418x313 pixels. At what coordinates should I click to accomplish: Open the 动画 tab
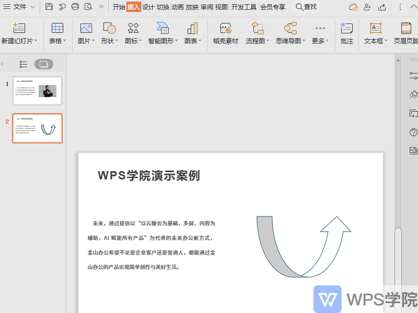pyautogui.click(x=178, y=7)
